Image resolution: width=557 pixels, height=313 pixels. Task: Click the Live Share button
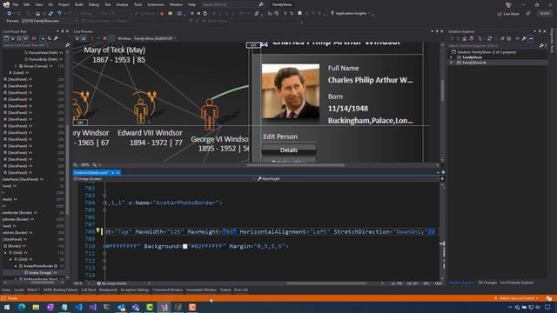point(508,14)
